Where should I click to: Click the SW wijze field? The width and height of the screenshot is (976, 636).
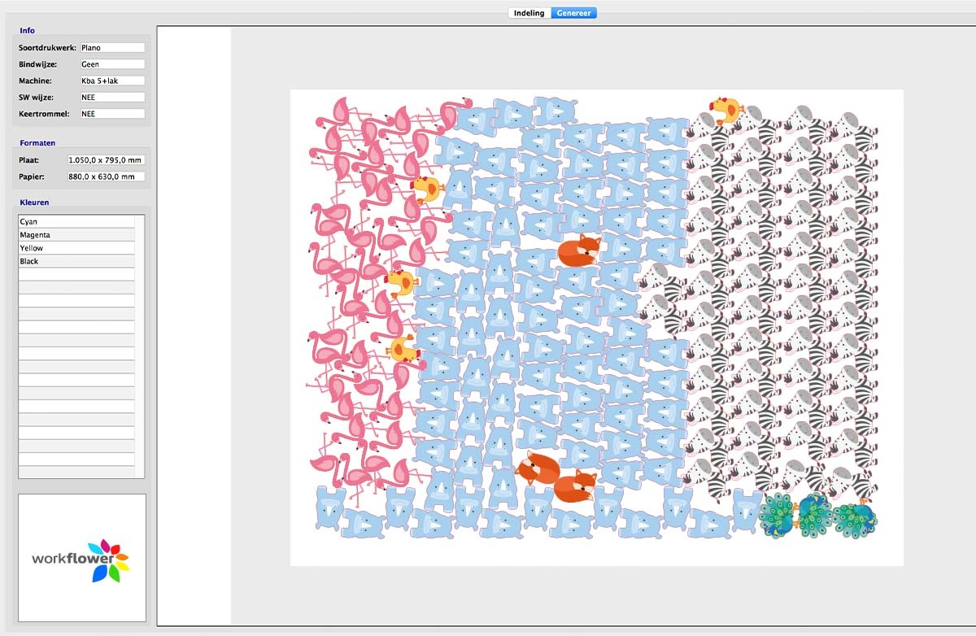pos(112,97)
